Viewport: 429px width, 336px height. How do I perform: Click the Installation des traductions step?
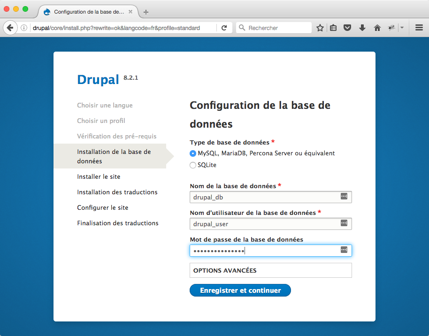pos(117,192)
